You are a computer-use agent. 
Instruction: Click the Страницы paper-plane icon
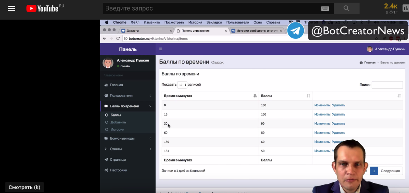(106, 160)
